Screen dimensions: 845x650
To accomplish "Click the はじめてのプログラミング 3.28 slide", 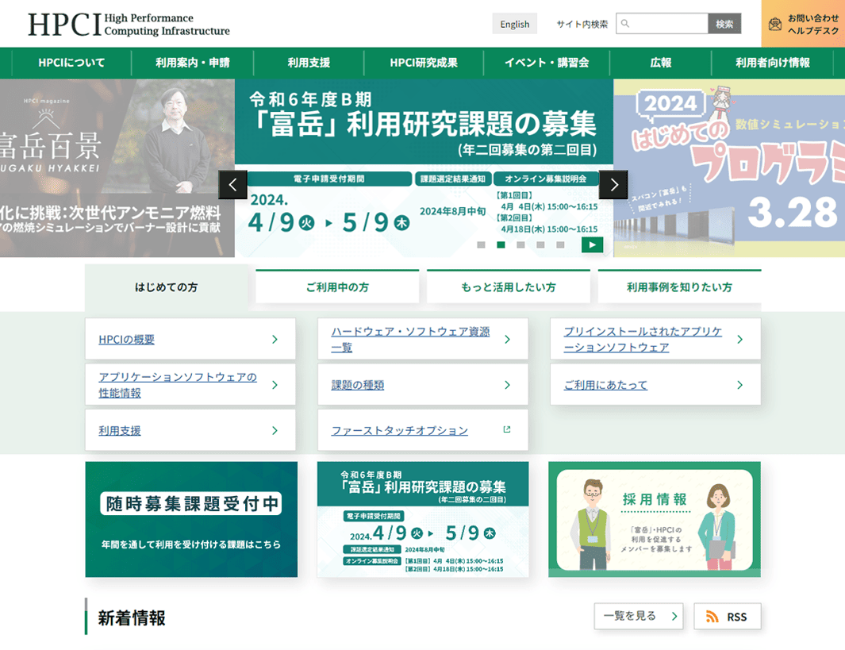I will 729,168.
